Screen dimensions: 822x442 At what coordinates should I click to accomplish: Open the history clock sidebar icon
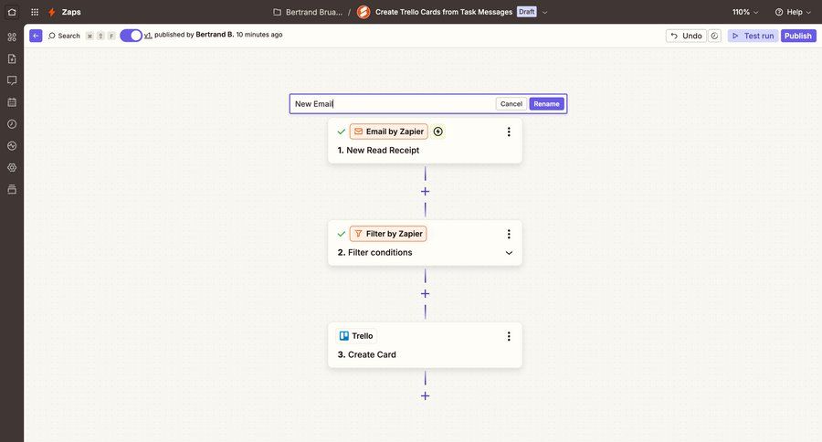click(x=12, y=124)
